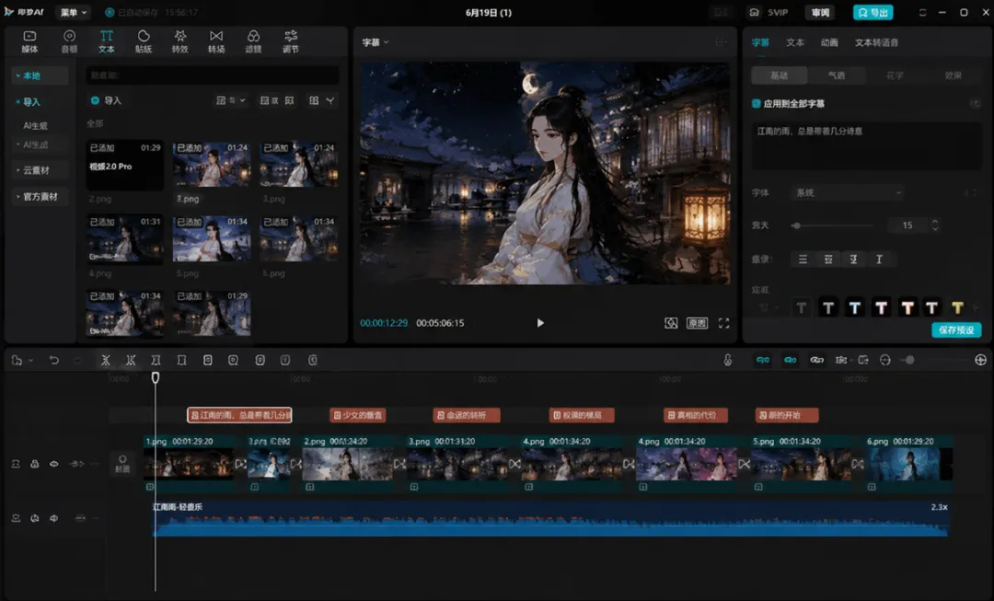Viewport: 994px width, 601px height.
Task: Click the subtitle text input box
Action: tap(866, 146)
